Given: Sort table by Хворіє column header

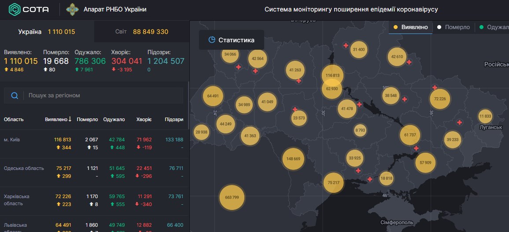Looking at the screenshot, I should click(x=144, y=119).
